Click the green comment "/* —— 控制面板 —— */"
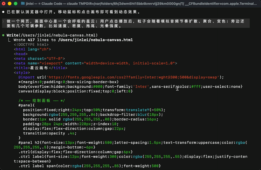 coord(42,101)
